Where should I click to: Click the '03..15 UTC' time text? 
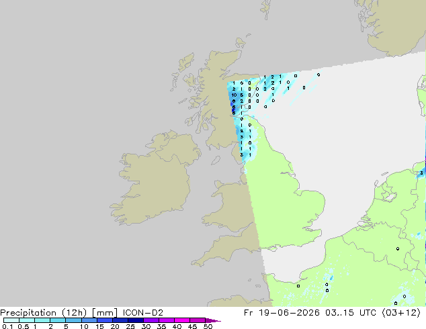coord(351,313)
